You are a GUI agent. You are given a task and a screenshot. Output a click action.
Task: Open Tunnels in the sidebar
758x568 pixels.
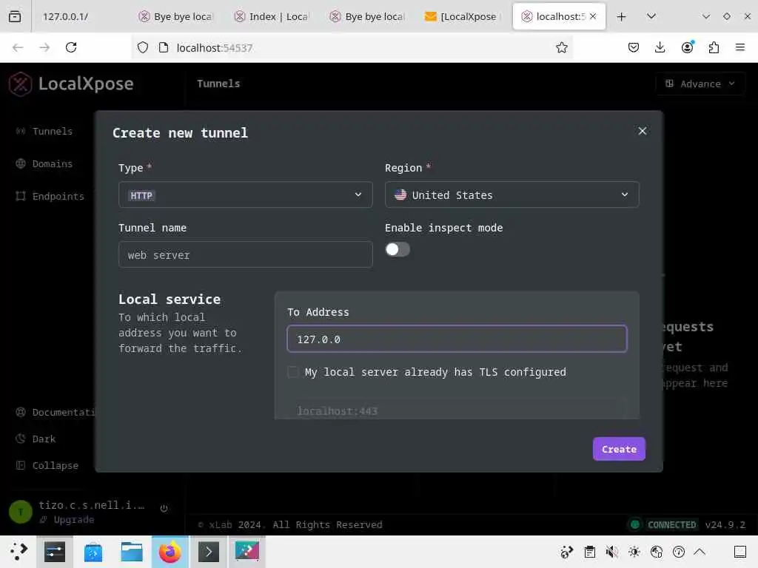coord(44,132)
